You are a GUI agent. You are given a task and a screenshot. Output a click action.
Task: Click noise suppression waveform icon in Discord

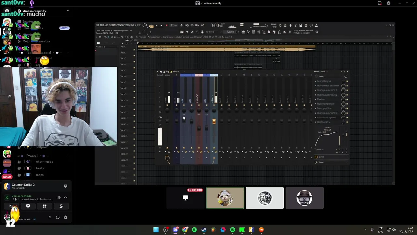(59, 197)
